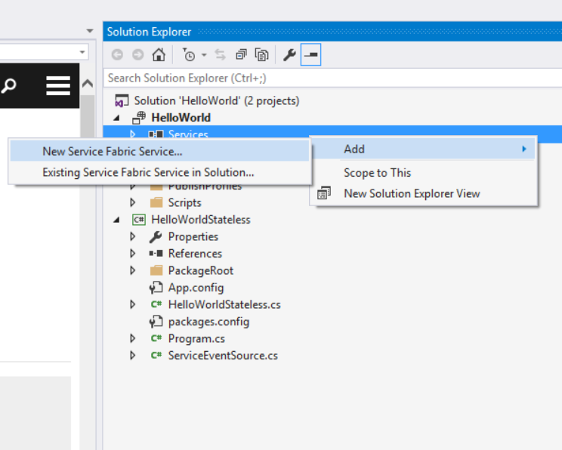562x450 pixels.
Task: Select the Scripts folder item
Action: pyautogui.click(x=184, y=203)
